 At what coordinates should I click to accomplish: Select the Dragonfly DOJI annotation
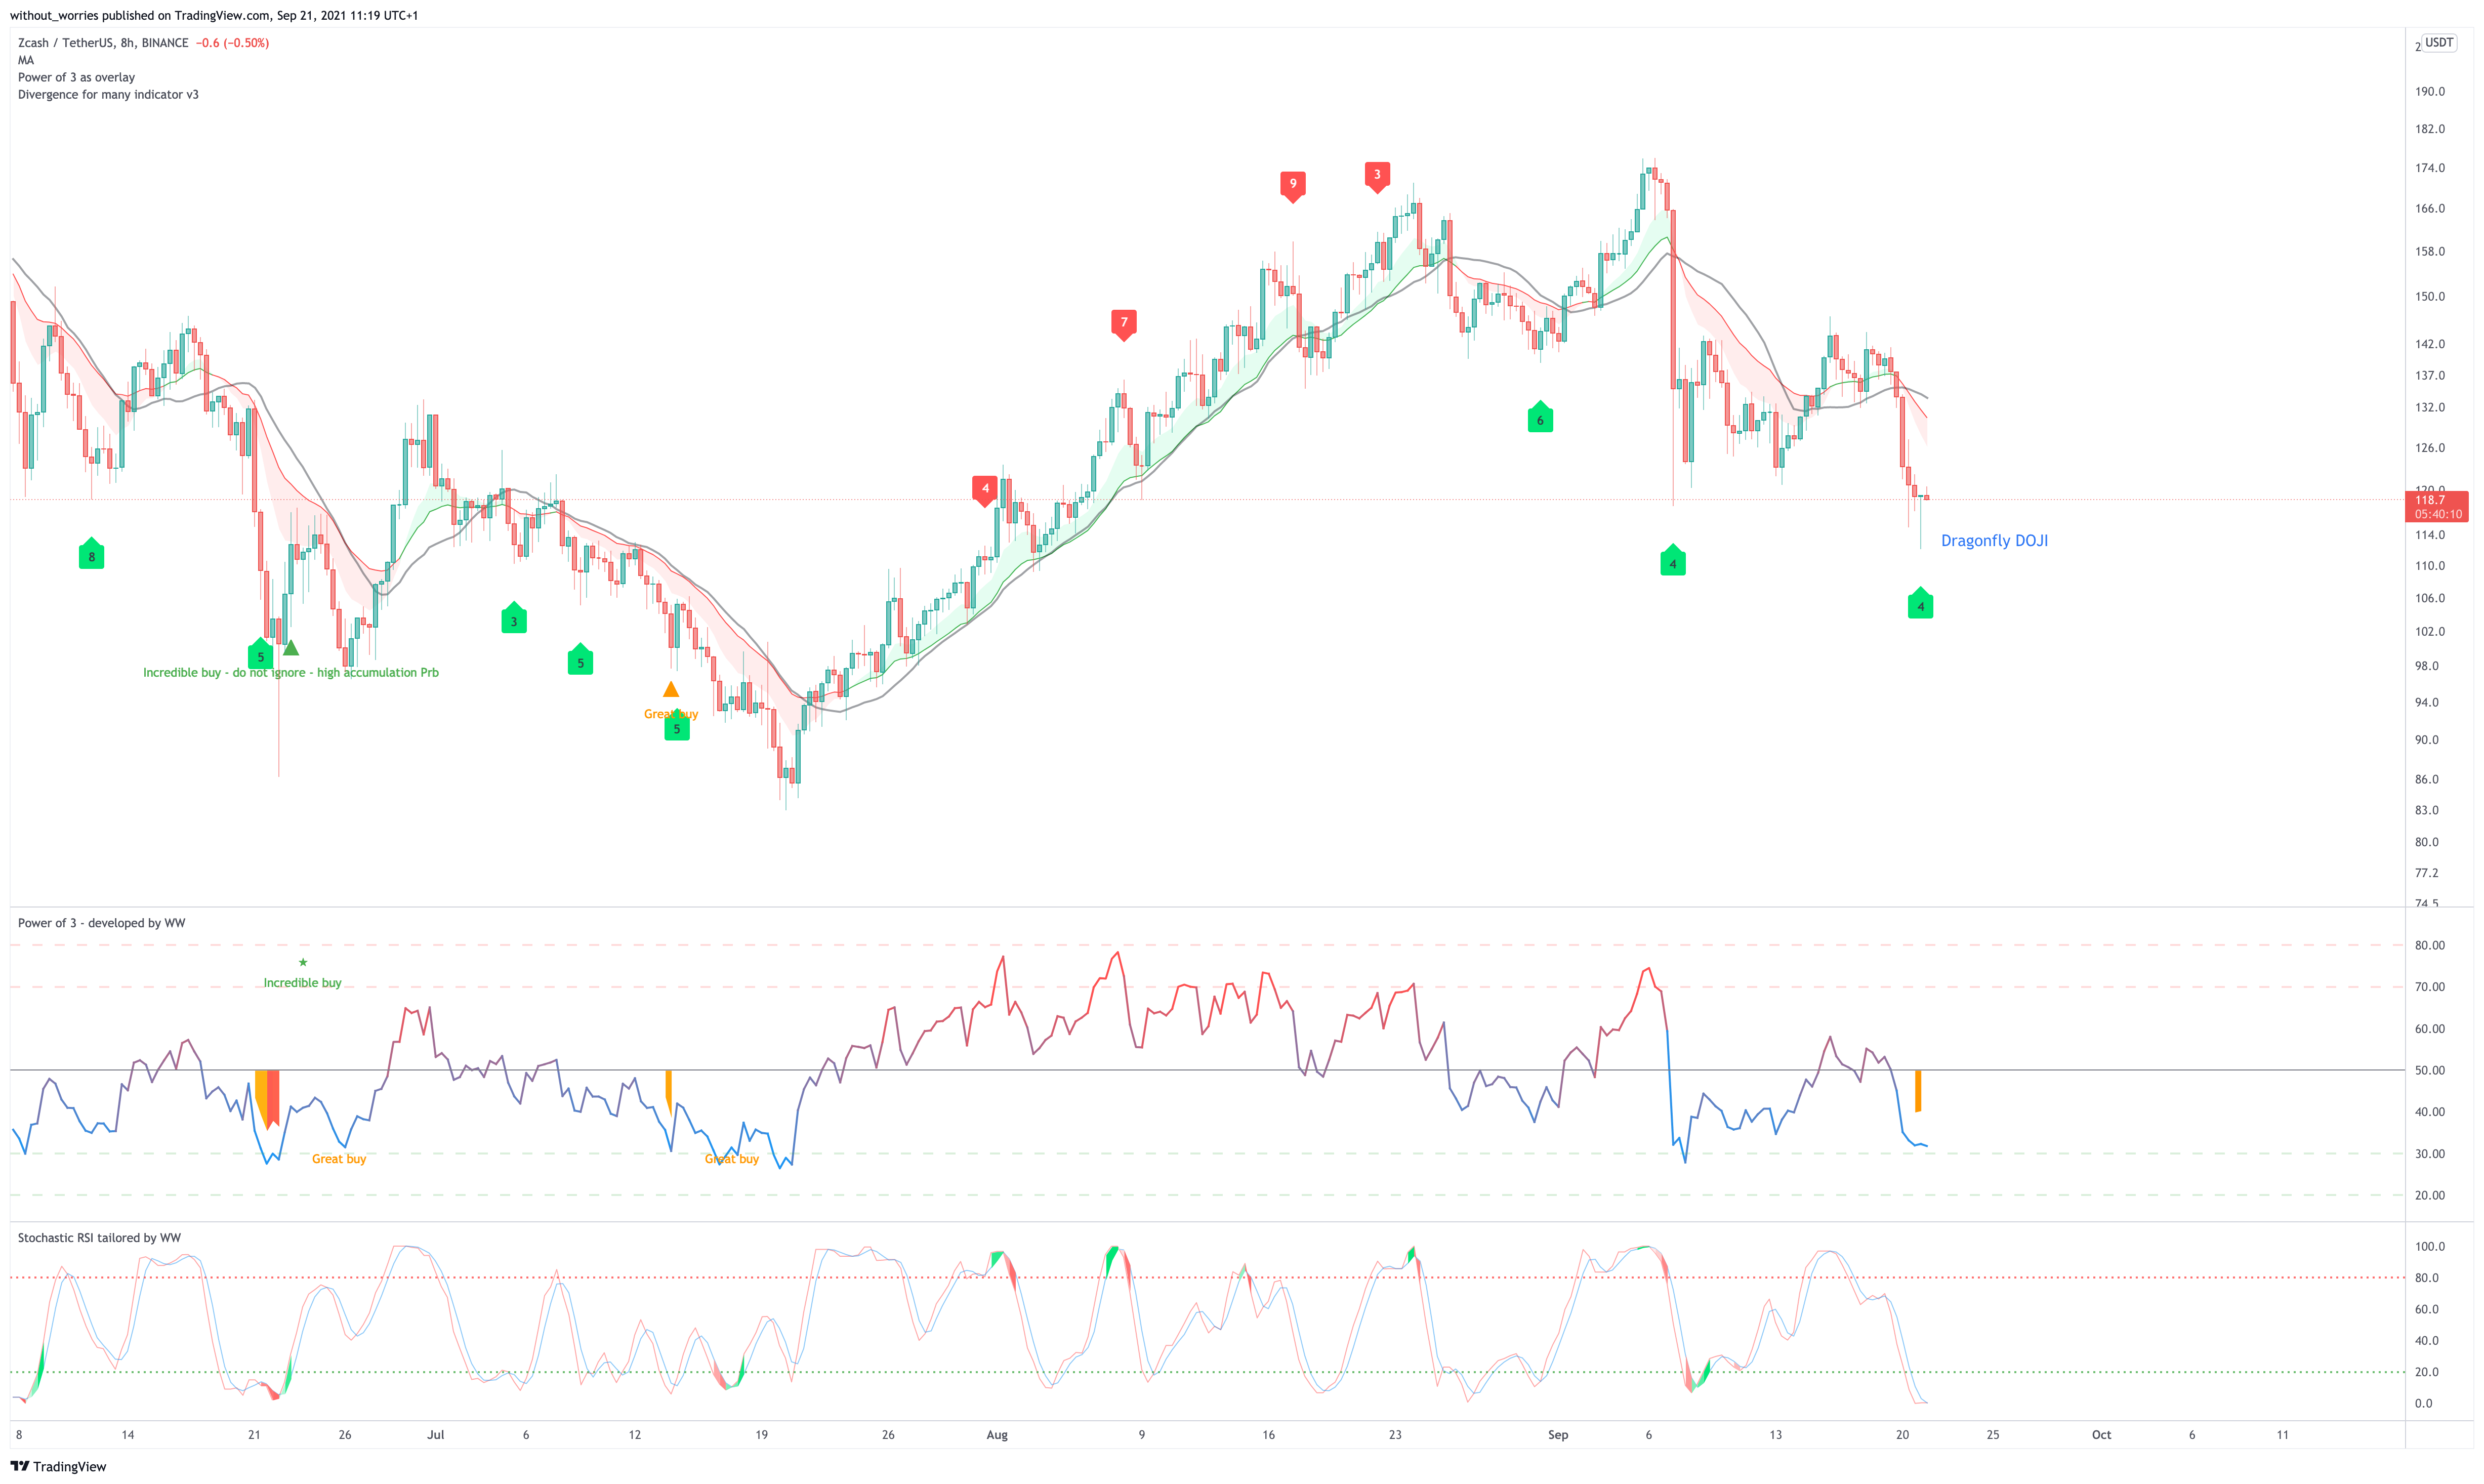(1994, 540)
